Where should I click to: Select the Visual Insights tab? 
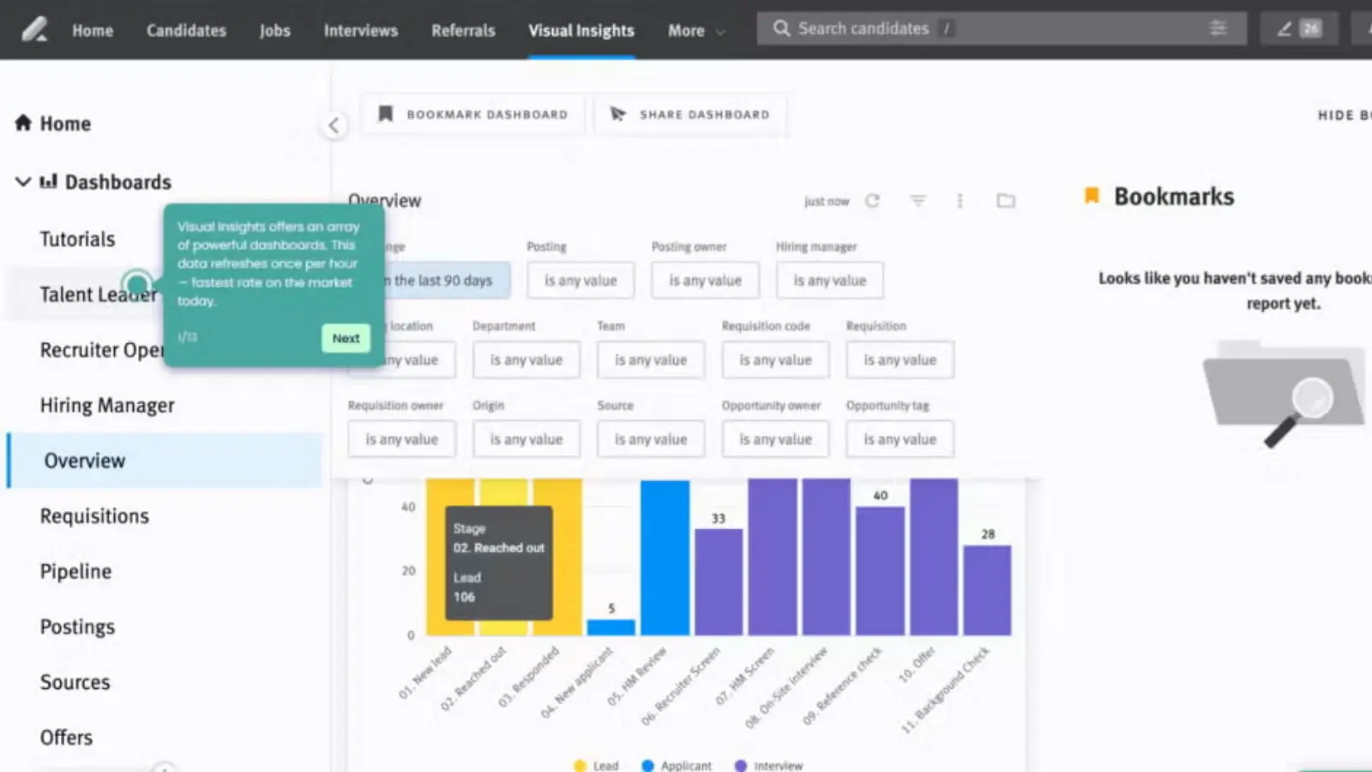[x=581, y=31]
